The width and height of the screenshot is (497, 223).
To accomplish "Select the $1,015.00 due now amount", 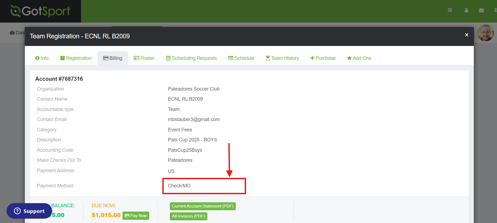I will coord(106,215).
